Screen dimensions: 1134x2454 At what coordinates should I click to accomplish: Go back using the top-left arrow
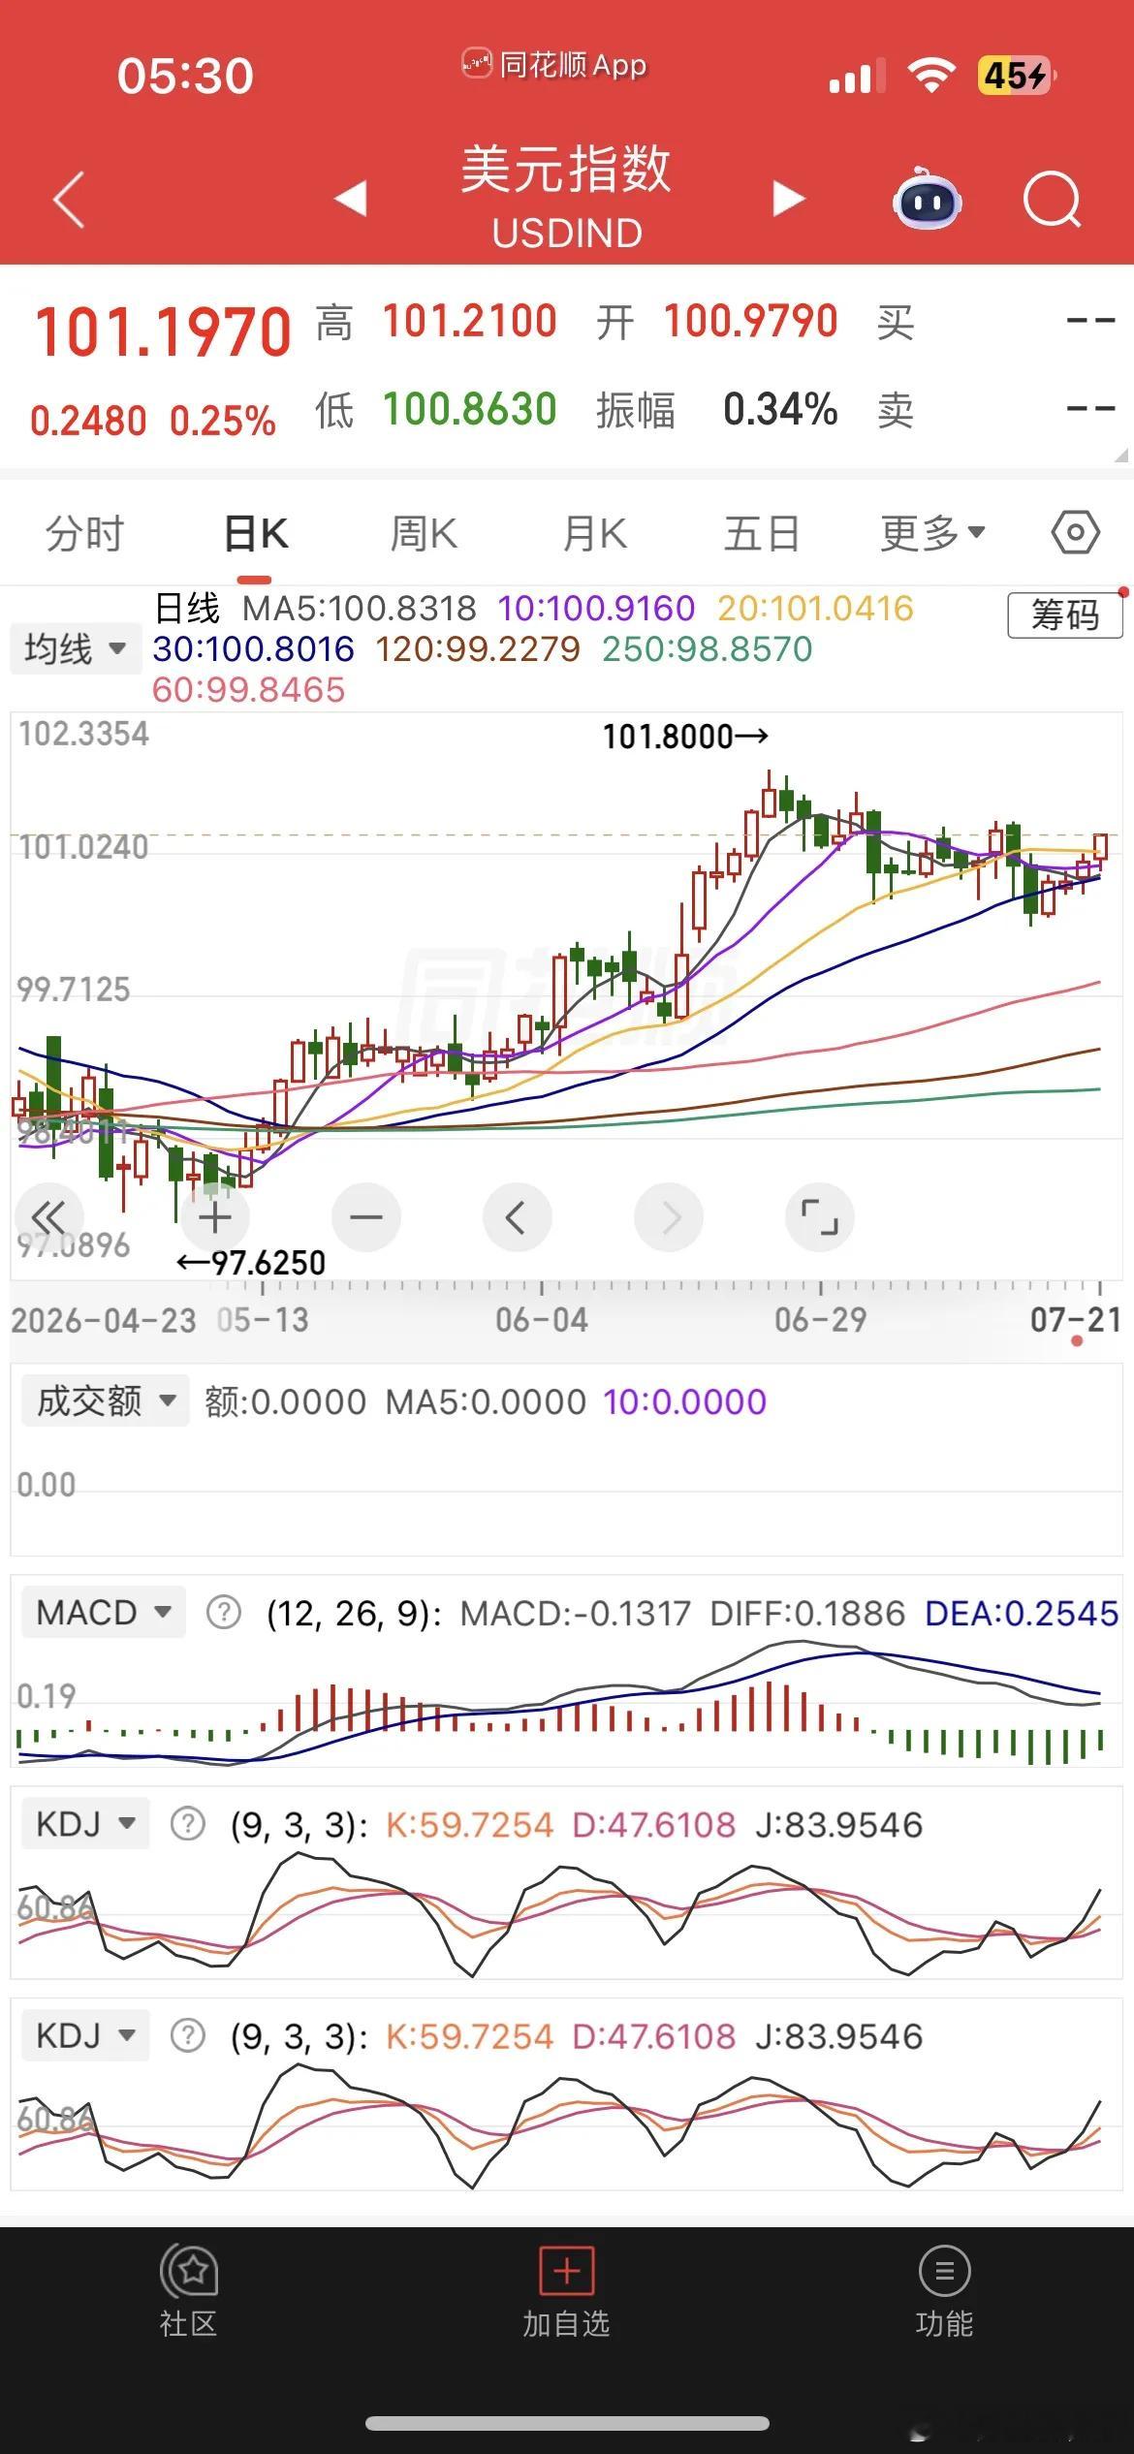[x=69, y=200]
